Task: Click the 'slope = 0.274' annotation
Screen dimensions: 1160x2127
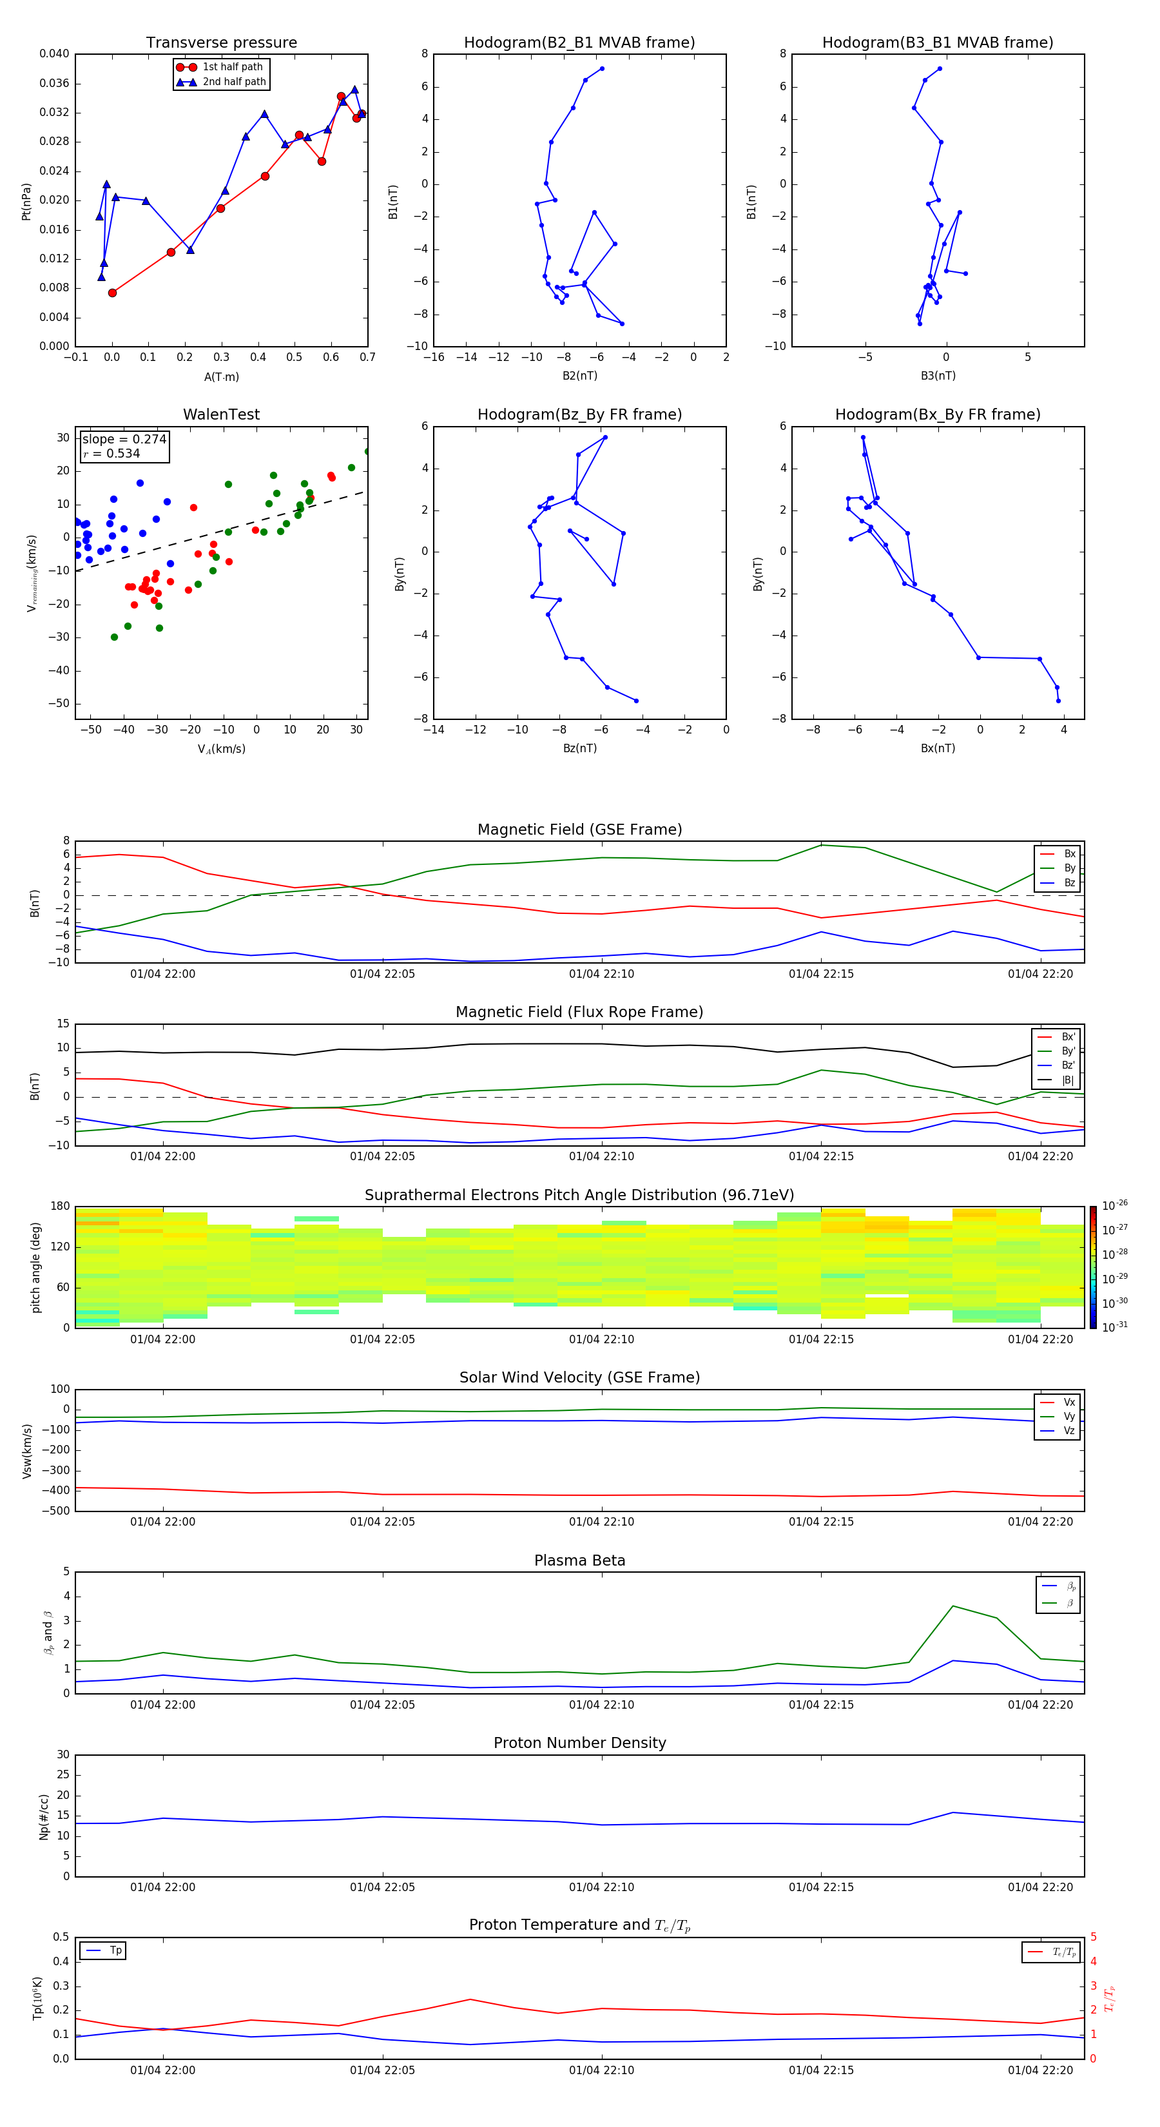Action: (124, 440)
